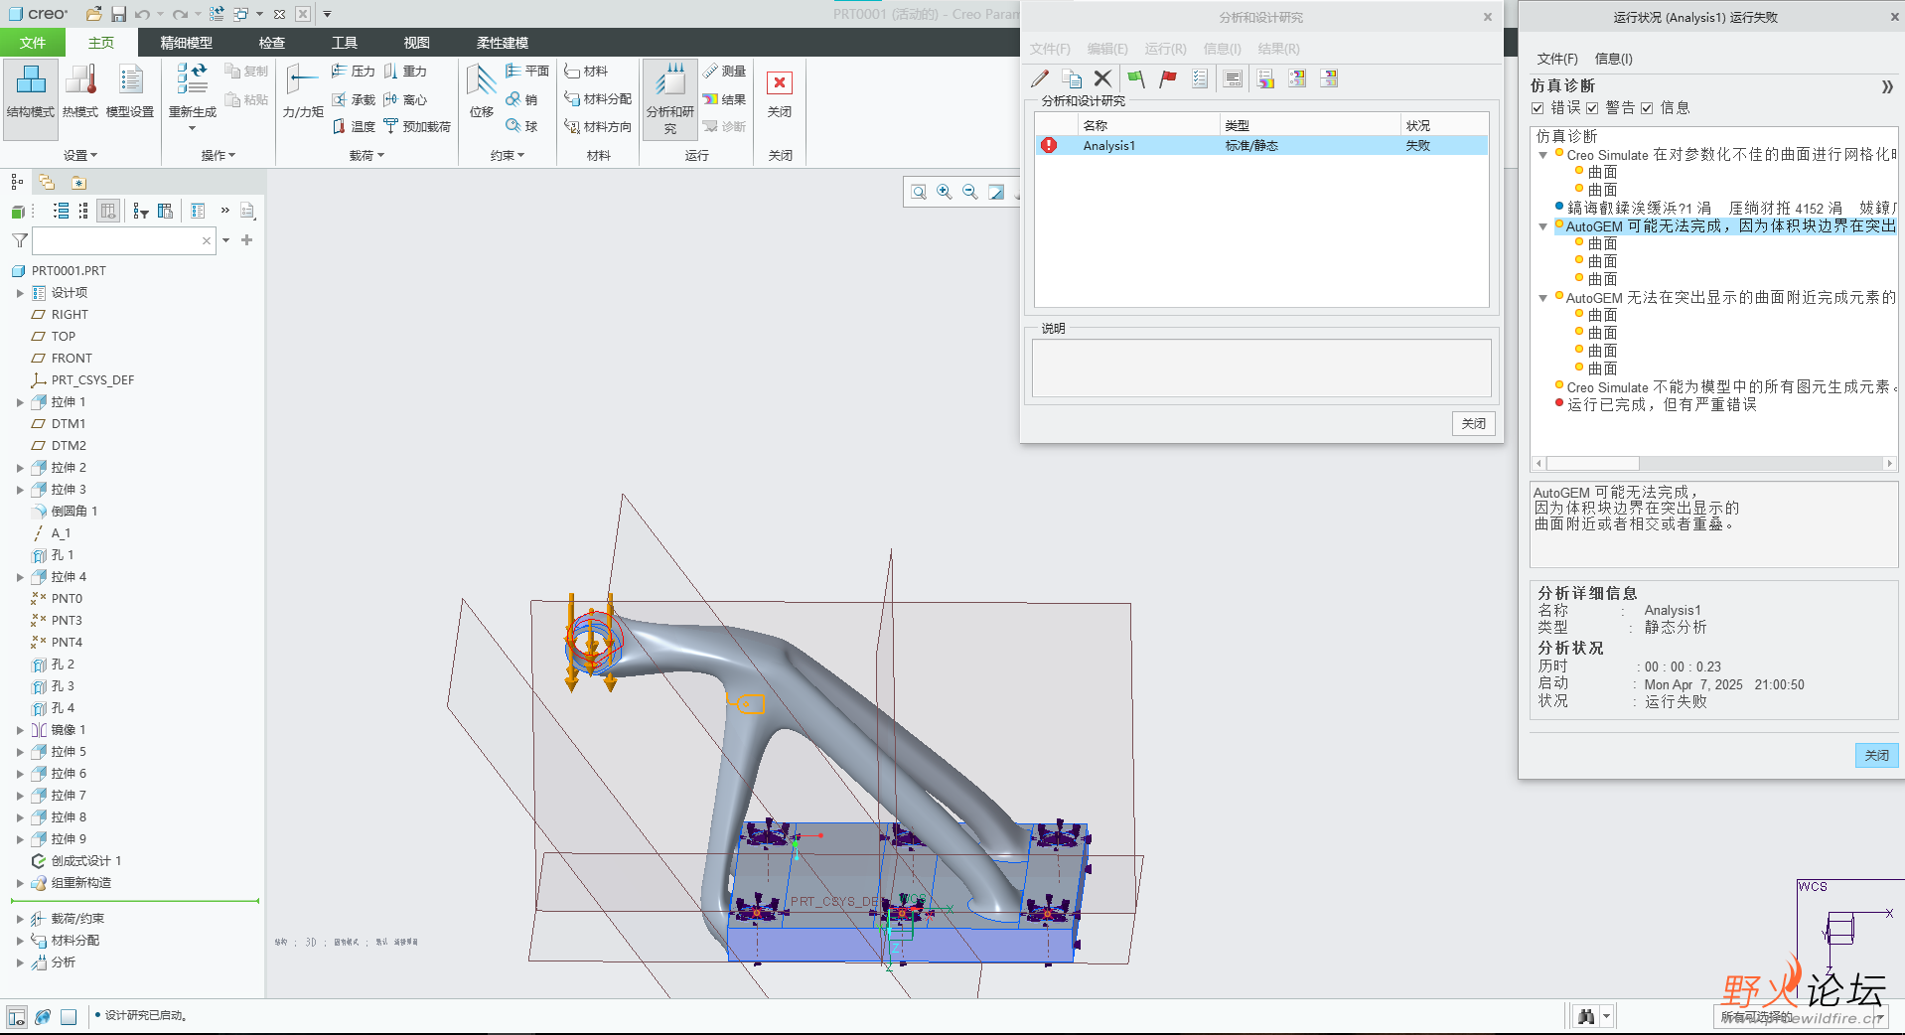Open 测量 measures tool
This screenshot has width=1905, height=1035.
(724, 71)
